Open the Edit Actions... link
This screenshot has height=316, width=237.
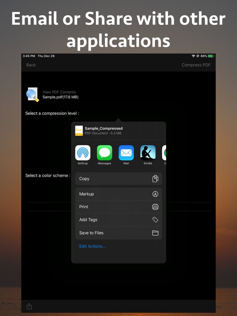[x=92, y=246]
